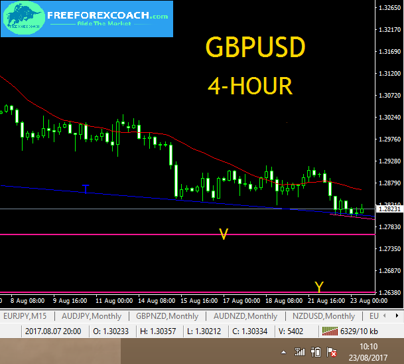Click the battery power tray icon
This screenshot has width=404, height=364.
316,351
